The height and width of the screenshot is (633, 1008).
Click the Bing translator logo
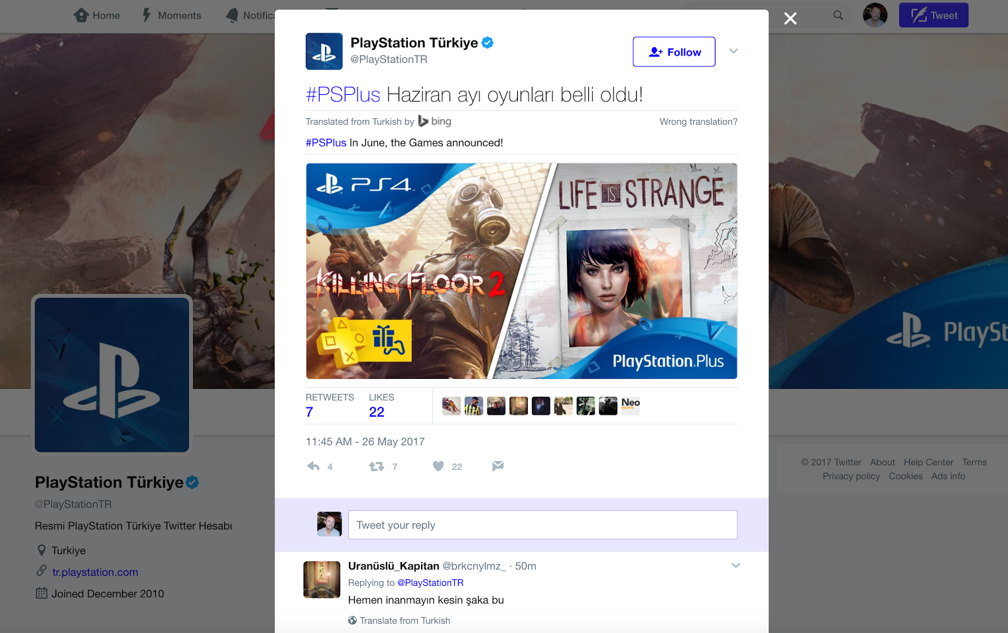[x=434, y=121]
